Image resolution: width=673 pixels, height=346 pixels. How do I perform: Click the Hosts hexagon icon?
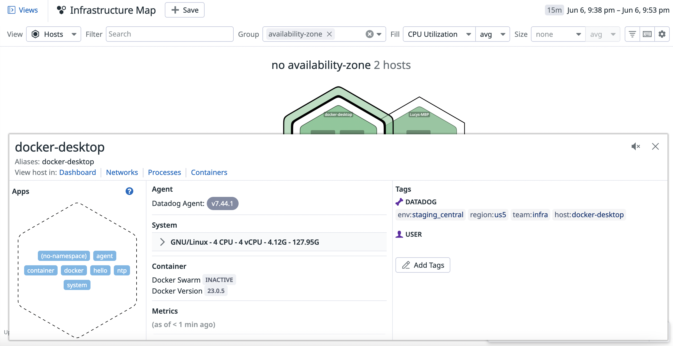click(35, 34)
